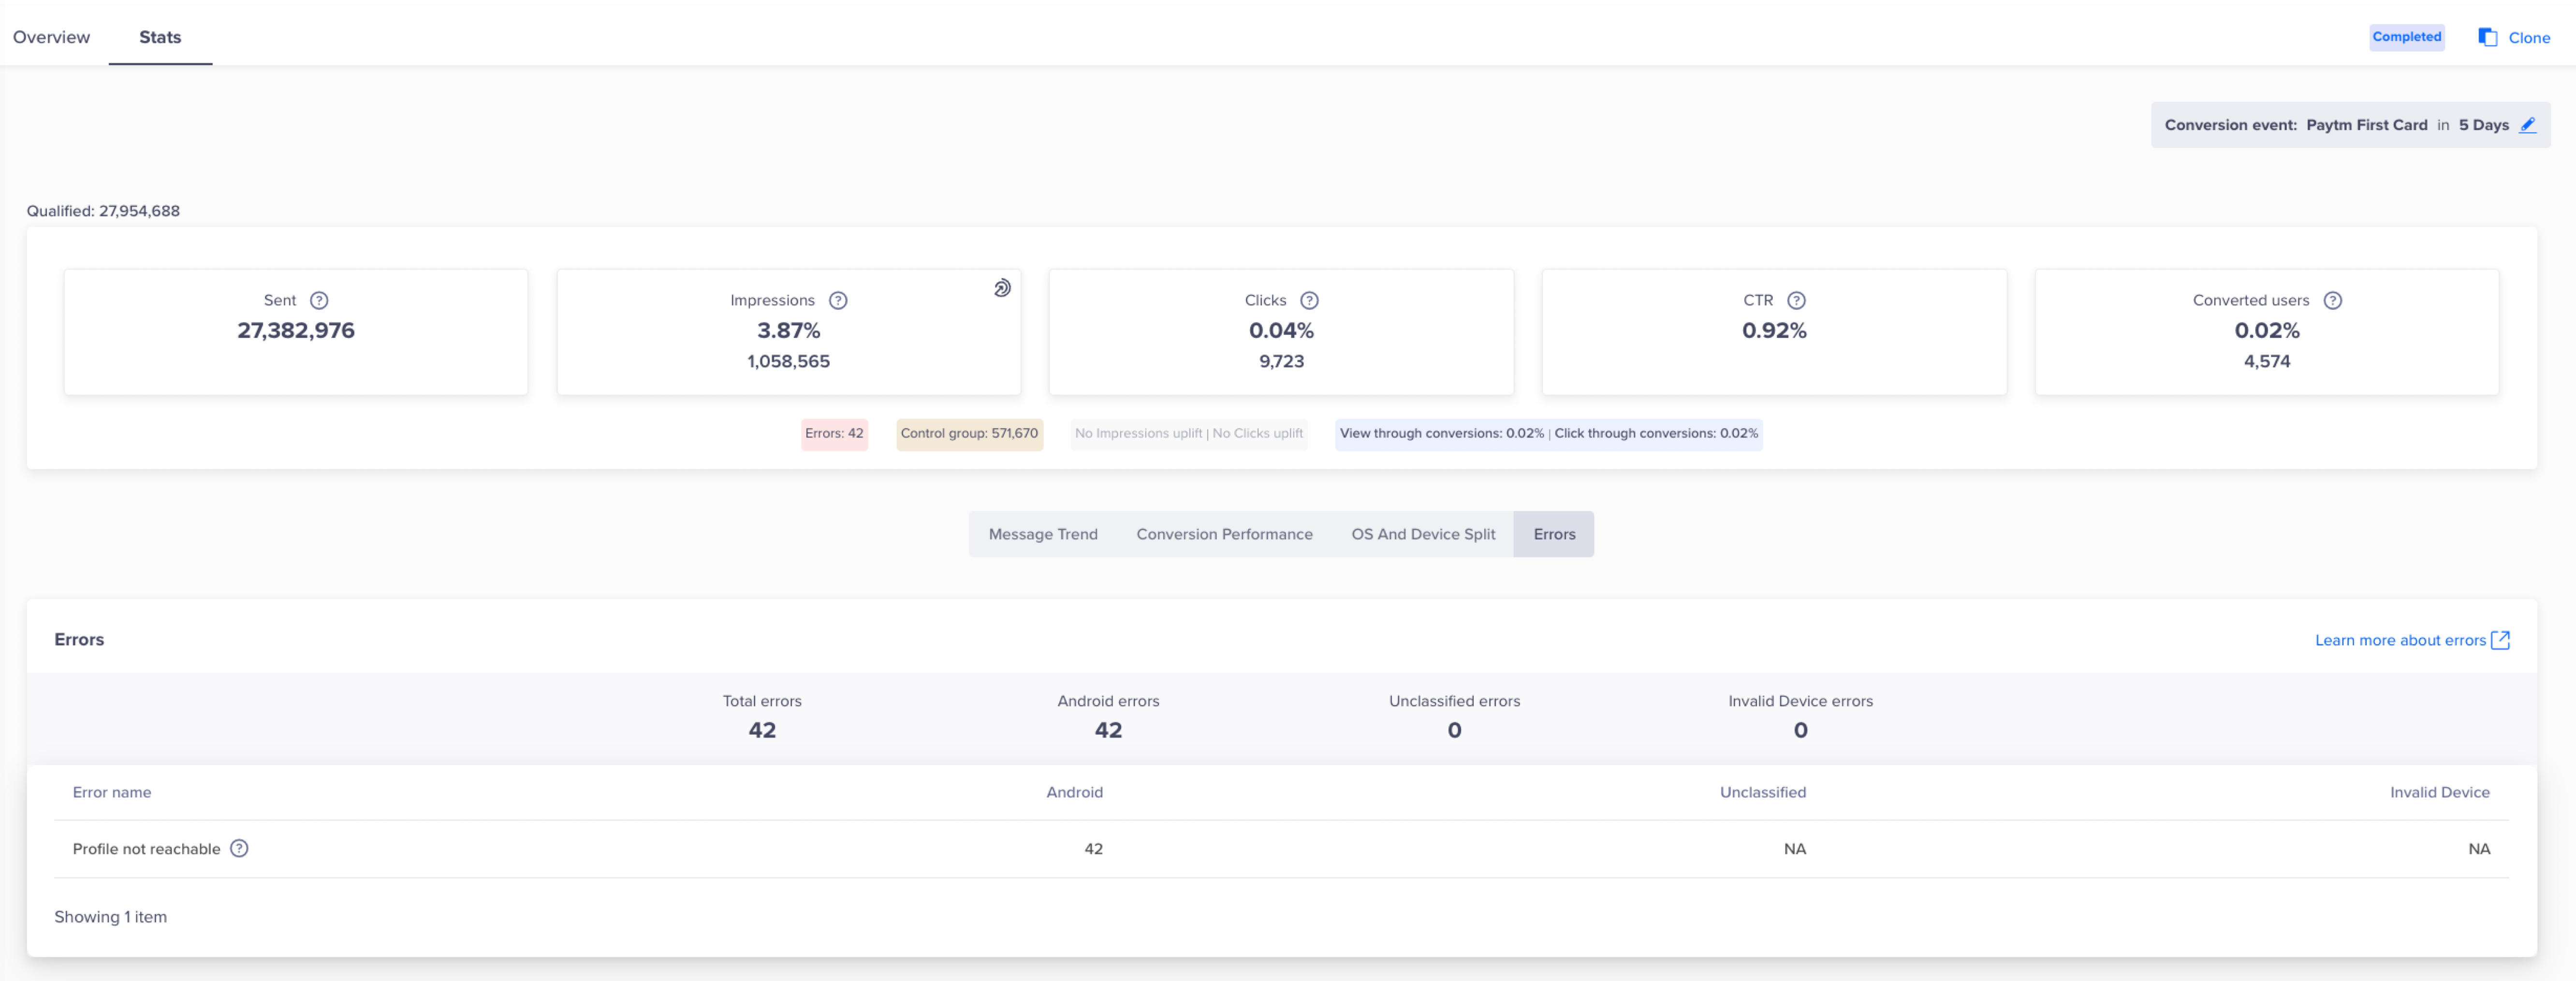Screen dimensions: 2576x981
Task: Click the Message Trend button
Action: coord(1041,533)
